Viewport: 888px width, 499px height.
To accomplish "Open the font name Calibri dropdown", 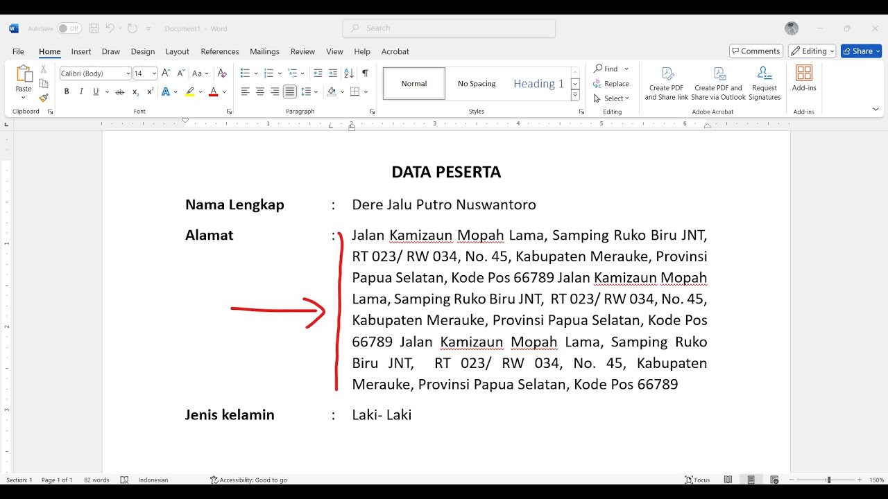I will [x=128, y=73].
